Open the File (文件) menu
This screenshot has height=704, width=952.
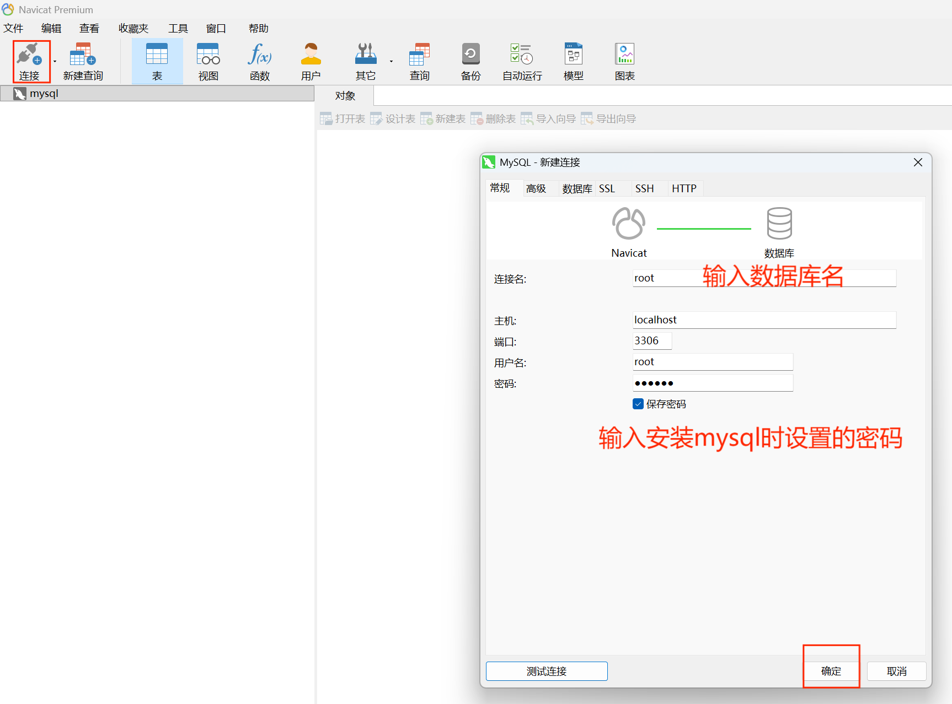[x=13, y=28]
